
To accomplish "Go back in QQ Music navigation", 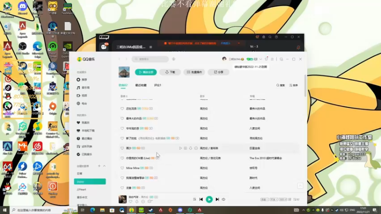I will [120, 59].
